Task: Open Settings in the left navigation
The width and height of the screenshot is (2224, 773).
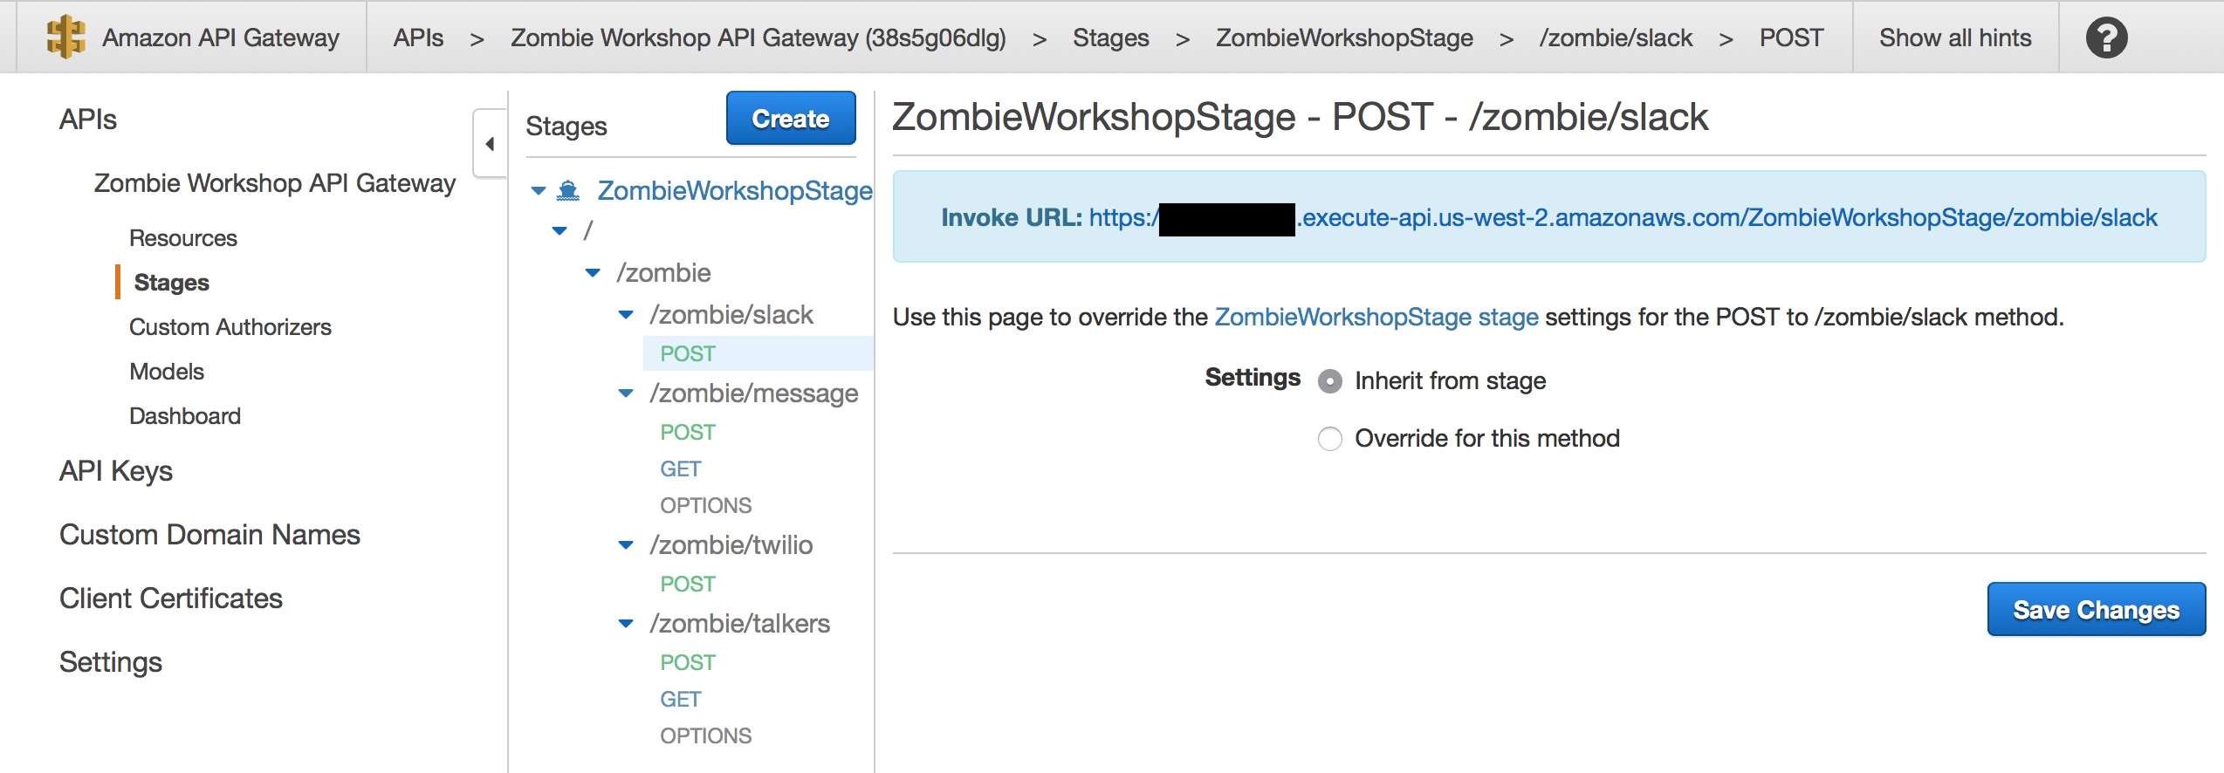Action: 111,662
